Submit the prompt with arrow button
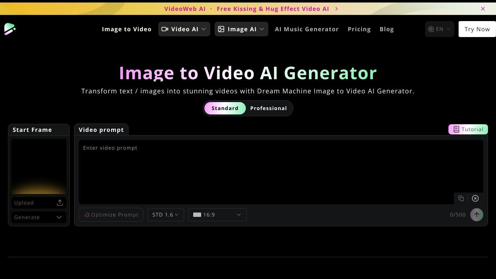 477,215
